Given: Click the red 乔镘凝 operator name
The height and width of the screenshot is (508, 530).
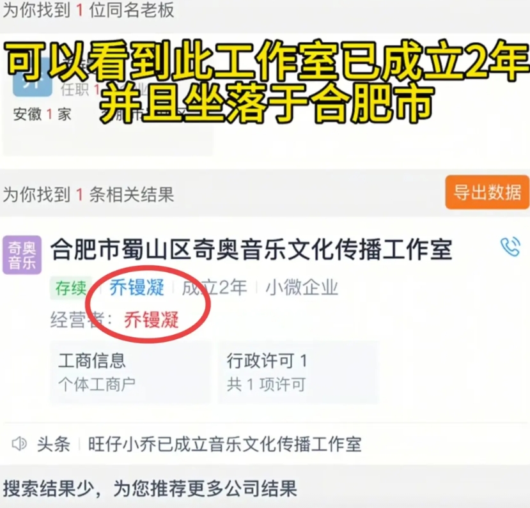Looking at the screenshot, I should 152,319.
